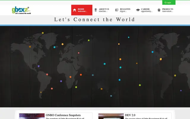Image resolution: width=190 pixels, height=119 pixels.
Task: Open the ABOUT US menu item
Action: click(x=103, y=10)
